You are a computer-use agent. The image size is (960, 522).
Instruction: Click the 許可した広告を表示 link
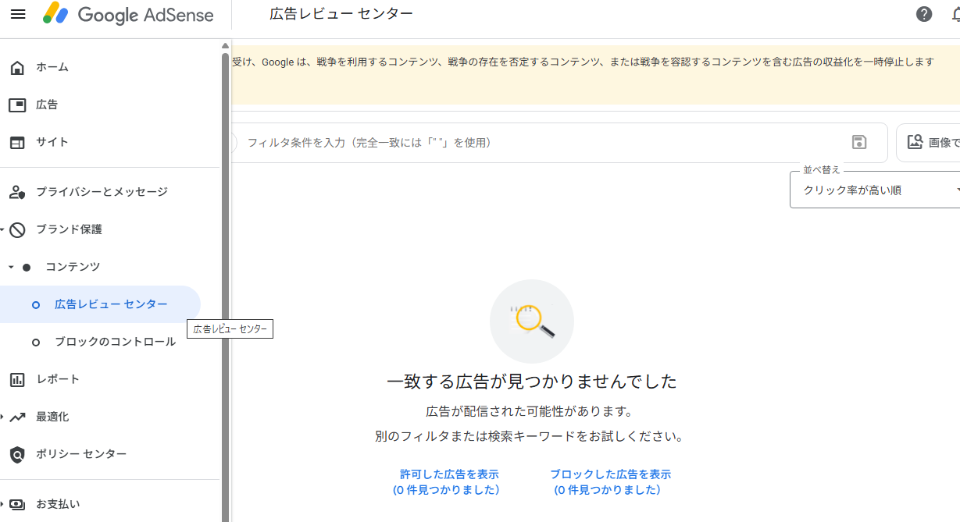(448, 474)
